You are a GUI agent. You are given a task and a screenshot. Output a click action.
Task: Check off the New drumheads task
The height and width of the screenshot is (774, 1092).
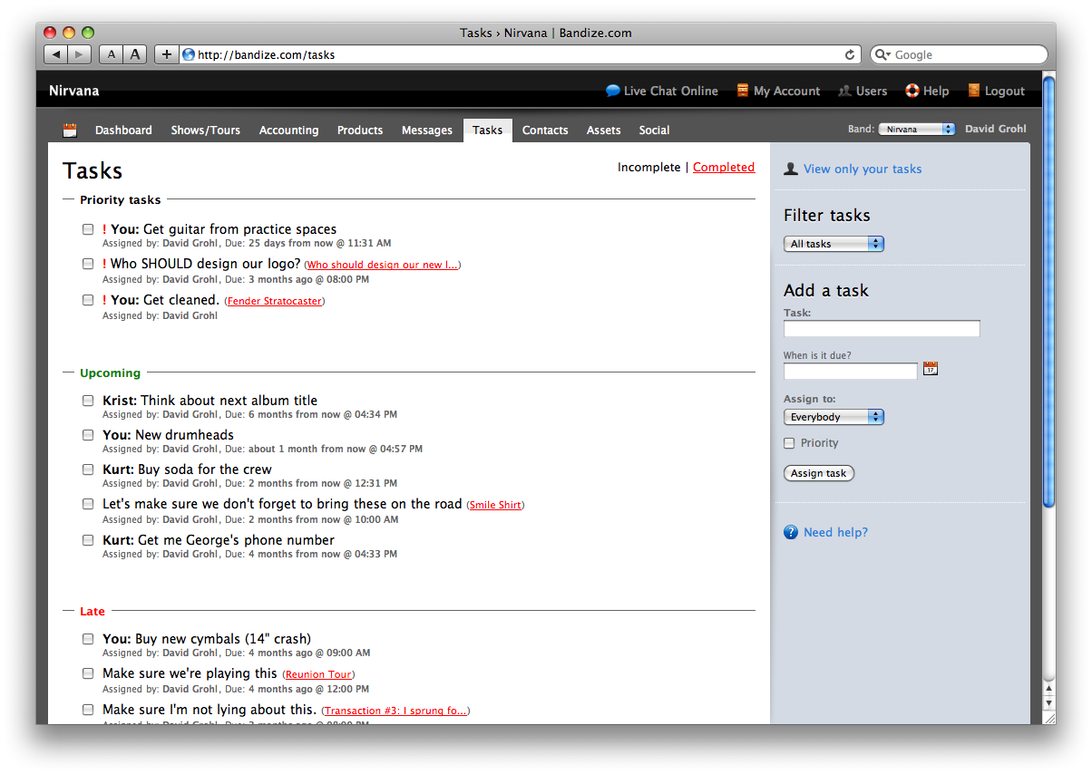[x=88, y=435]
